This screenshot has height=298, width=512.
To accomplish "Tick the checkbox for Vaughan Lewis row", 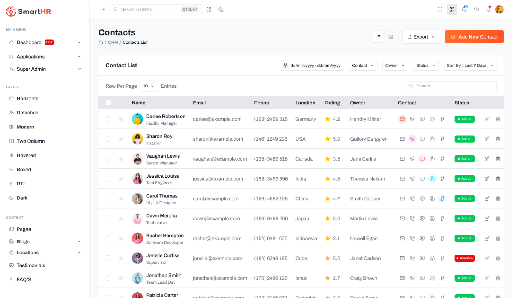I will [108, 159].
